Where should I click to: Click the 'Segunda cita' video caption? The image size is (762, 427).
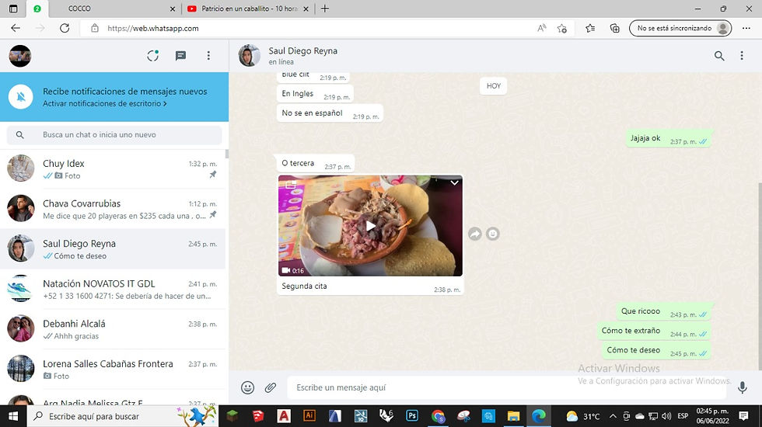click(x=304, y=286)
